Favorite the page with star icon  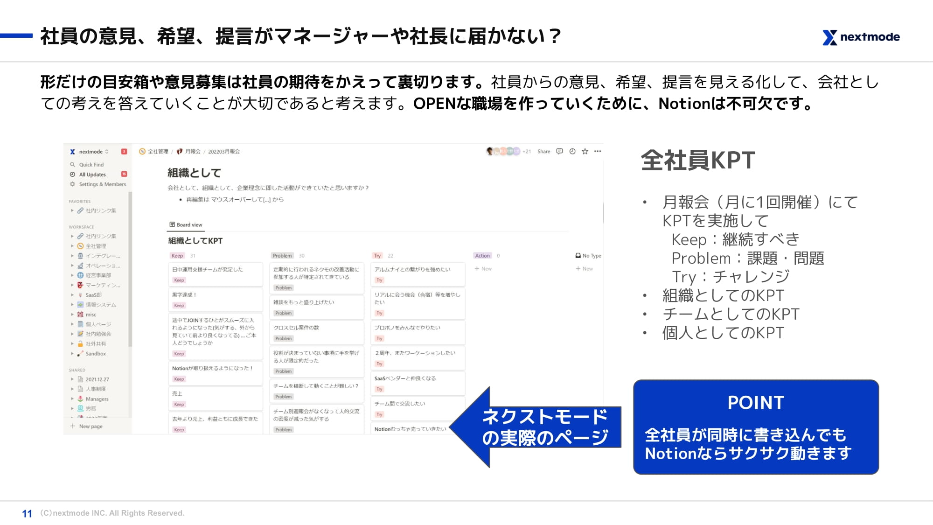(585, 151)
